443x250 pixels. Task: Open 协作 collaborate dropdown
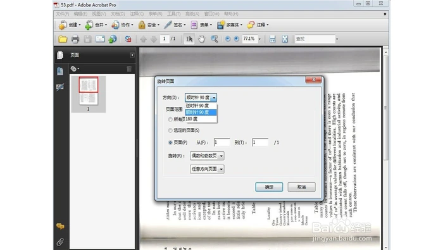coord(122,25)
